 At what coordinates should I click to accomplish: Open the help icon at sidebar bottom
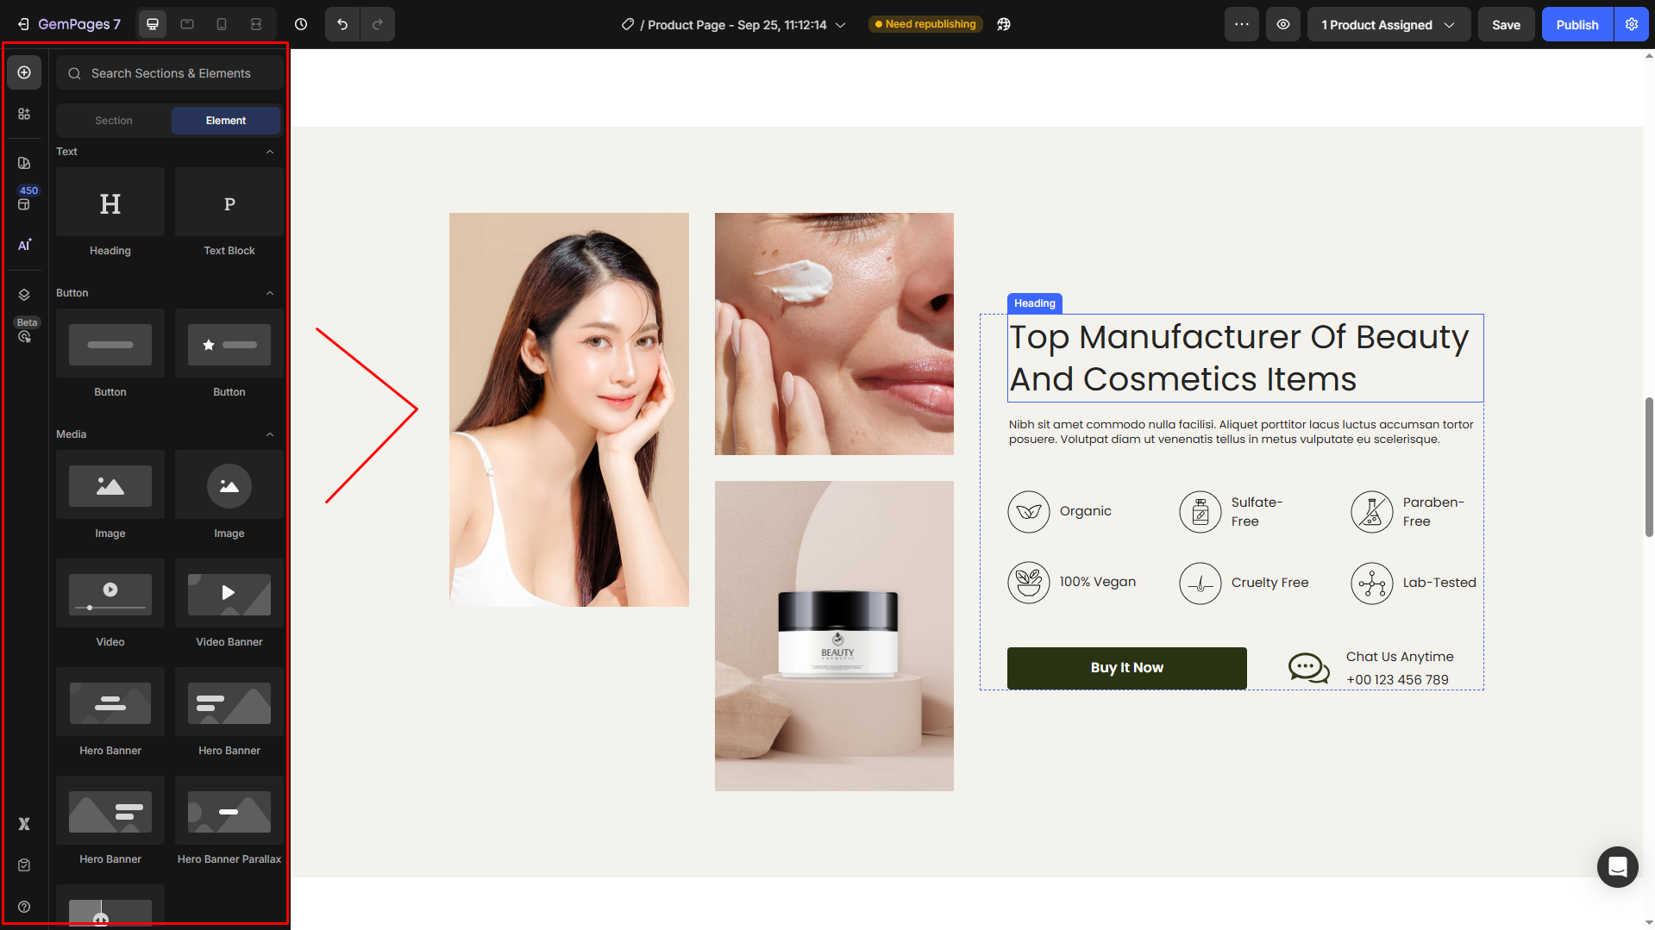[x=24, y=906]
